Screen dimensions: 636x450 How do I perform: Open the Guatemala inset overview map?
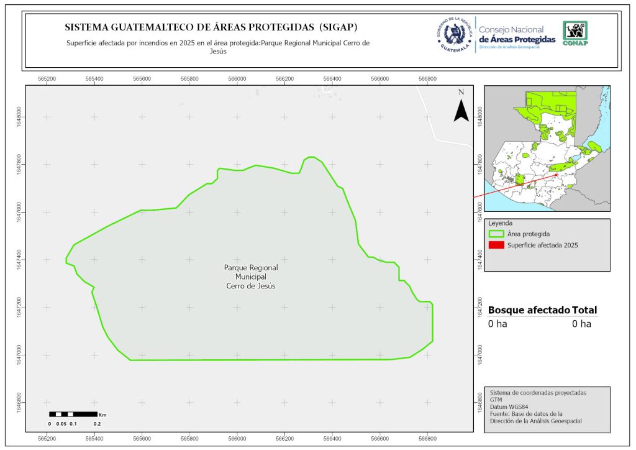547,148
